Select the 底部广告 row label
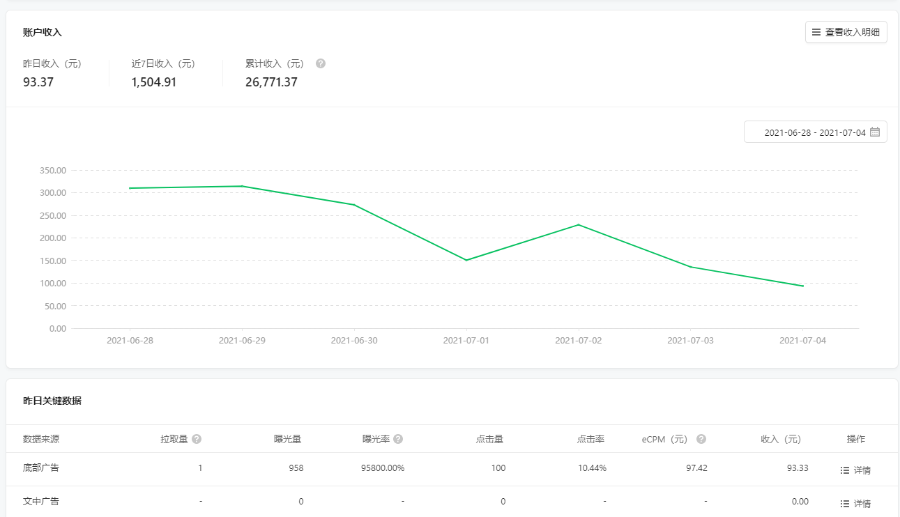Screen dimensions: 900x517 coord(41,468)
